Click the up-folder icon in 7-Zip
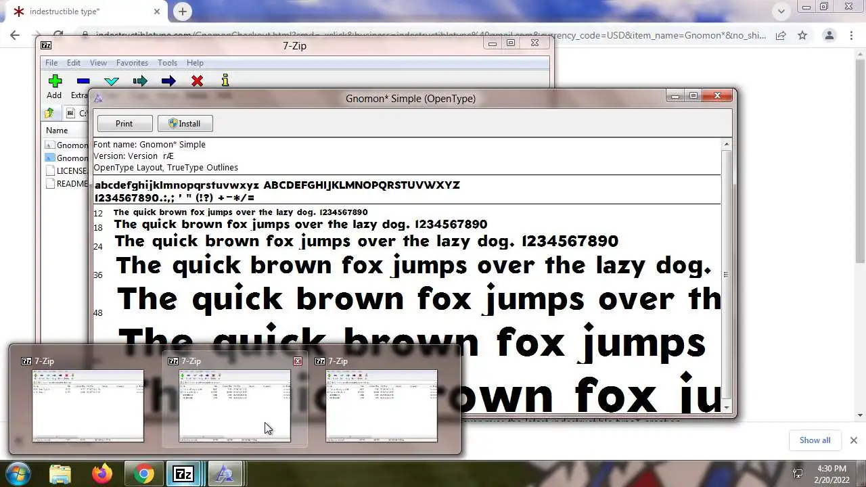This screenshot has height=487, width=866. coord(49,113)
